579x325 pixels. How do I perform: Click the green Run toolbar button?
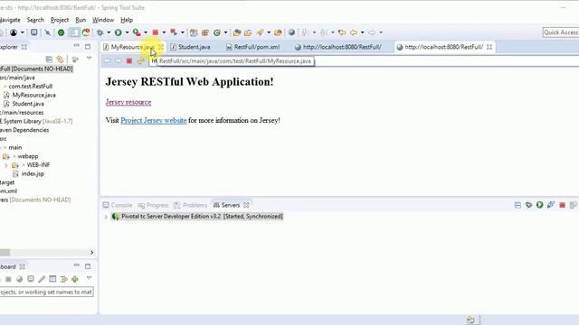119,32
